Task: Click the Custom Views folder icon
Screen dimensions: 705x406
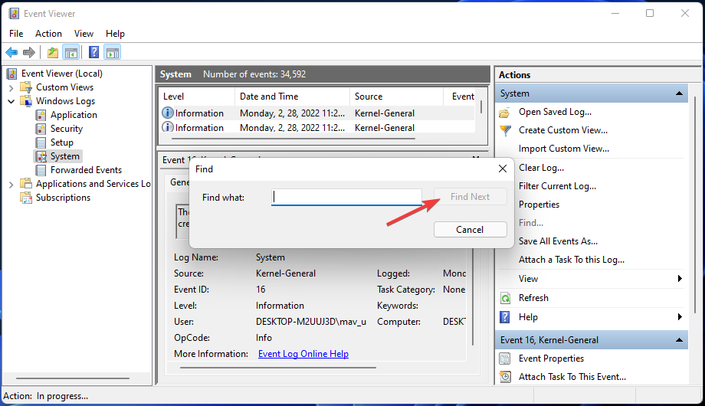Action: coord(26,87)
